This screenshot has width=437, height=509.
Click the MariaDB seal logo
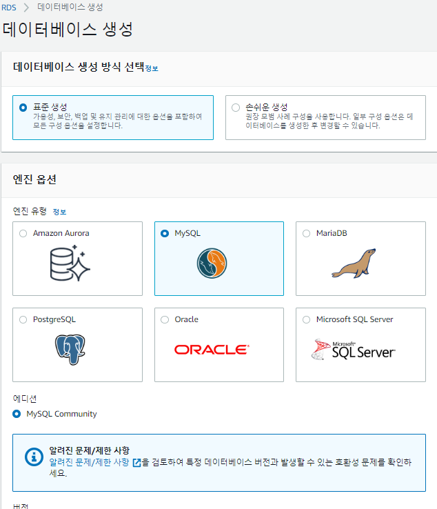(354, 263)
